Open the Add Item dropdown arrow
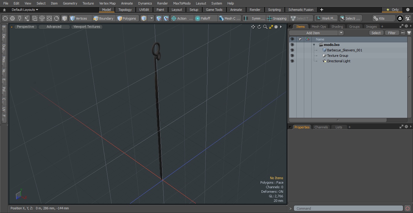Image resolution: width=413 pixels, height=213 pixels. (341, 33)
